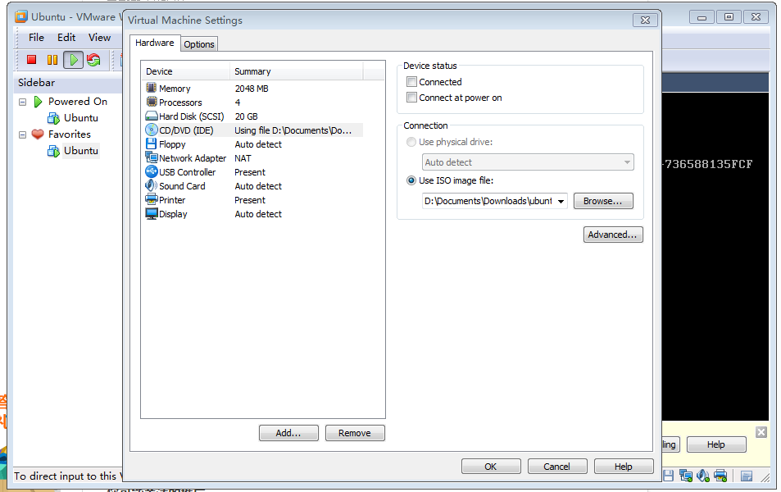Image resolution: width=781 pixels, height=492 pixels.
Task: Click the VMware application icon in title bar
Action: coord(21,17)
